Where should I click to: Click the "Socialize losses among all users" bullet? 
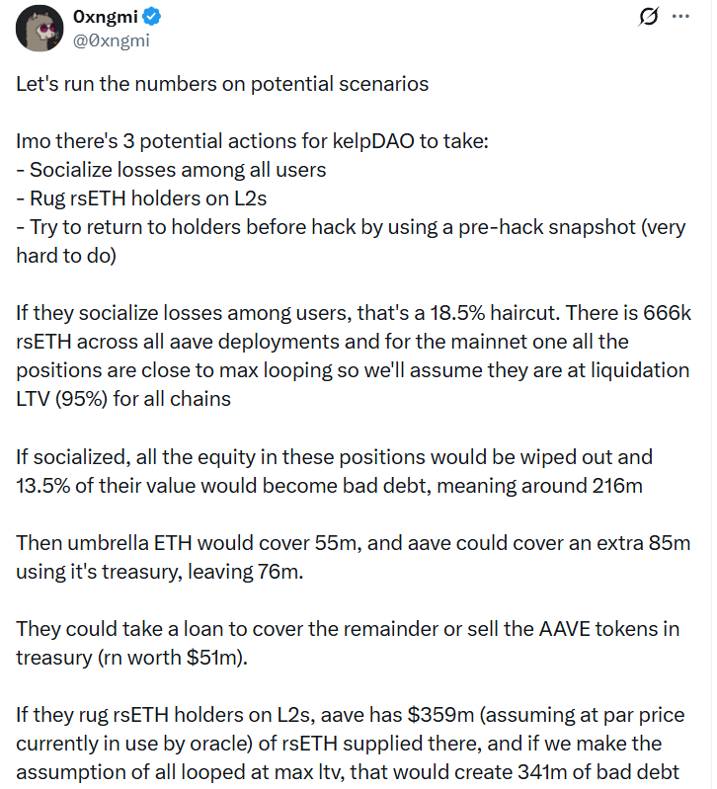click(x=171, y=170)
